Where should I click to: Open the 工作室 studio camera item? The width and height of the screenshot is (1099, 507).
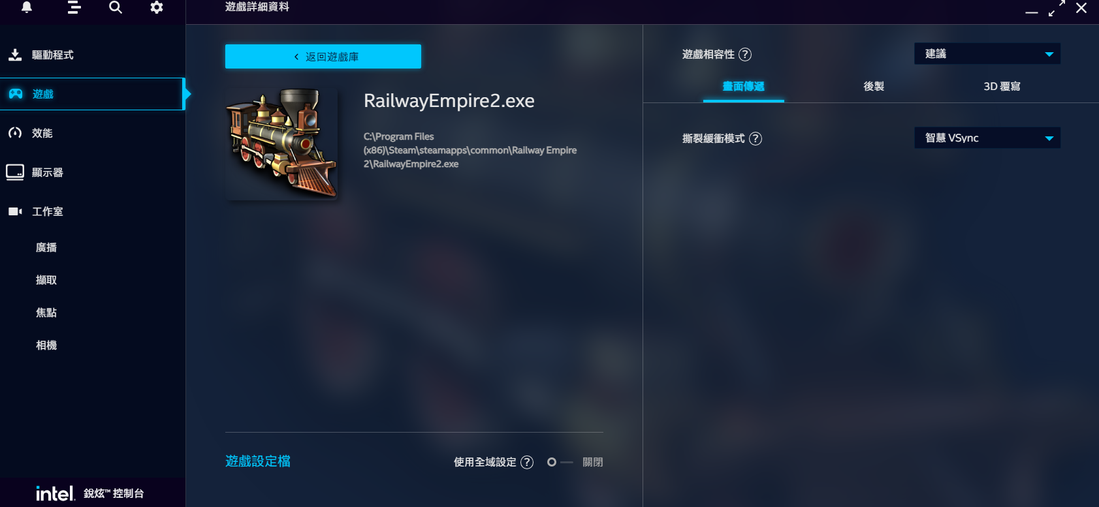click(x=92, y=211)
